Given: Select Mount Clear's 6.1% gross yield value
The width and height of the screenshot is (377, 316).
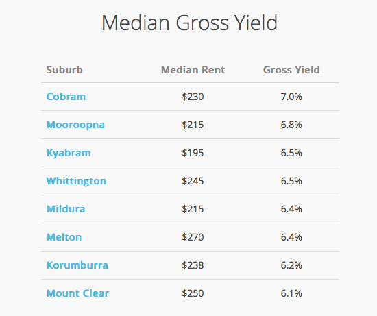Looking at the screenshot, I should [x=291, y=293].
